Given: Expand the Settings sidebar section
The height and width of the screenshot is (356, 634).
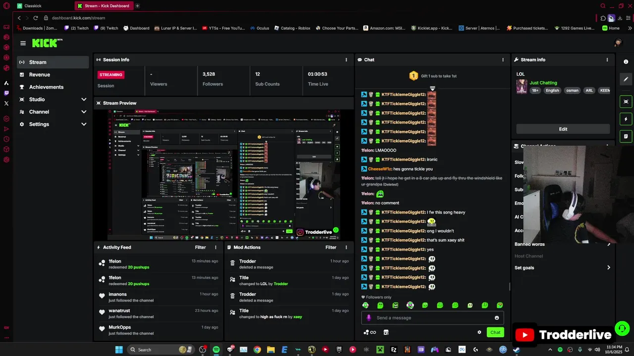Looking at the screenshot, I should (x=53, y=124).
